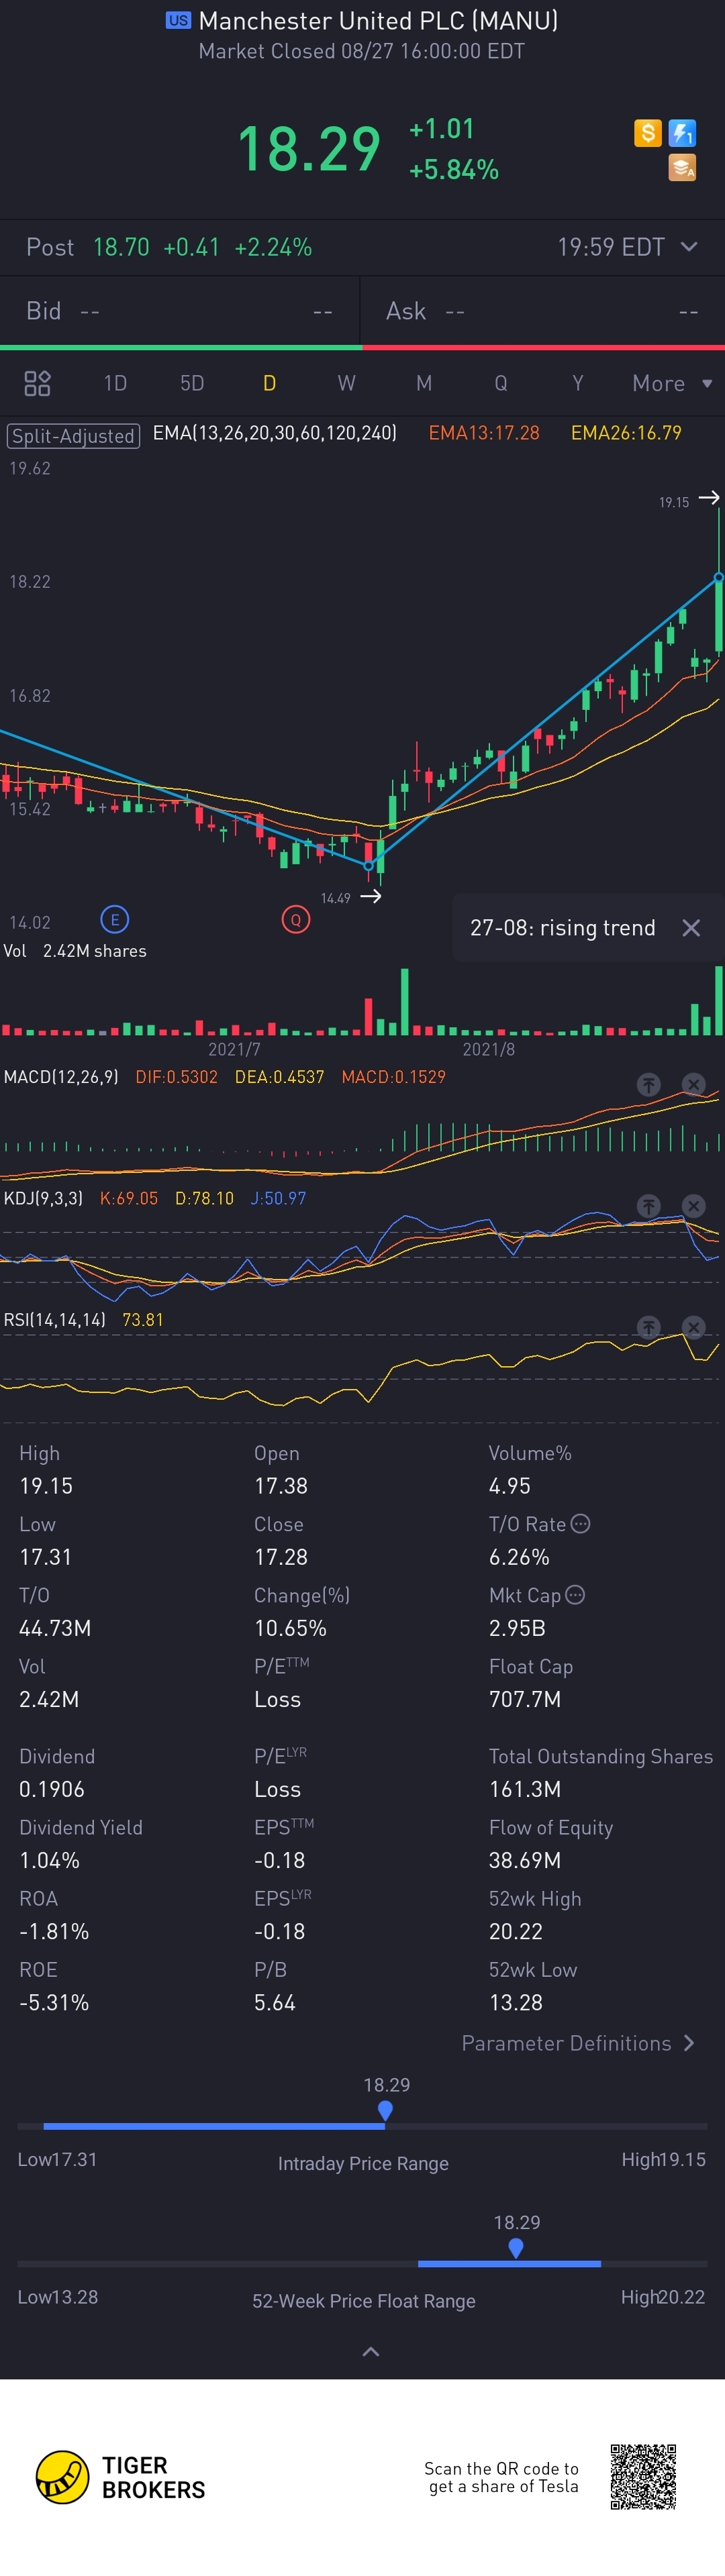Close the rising trend notification
725x2576 pixels.
tap(691, 928)
